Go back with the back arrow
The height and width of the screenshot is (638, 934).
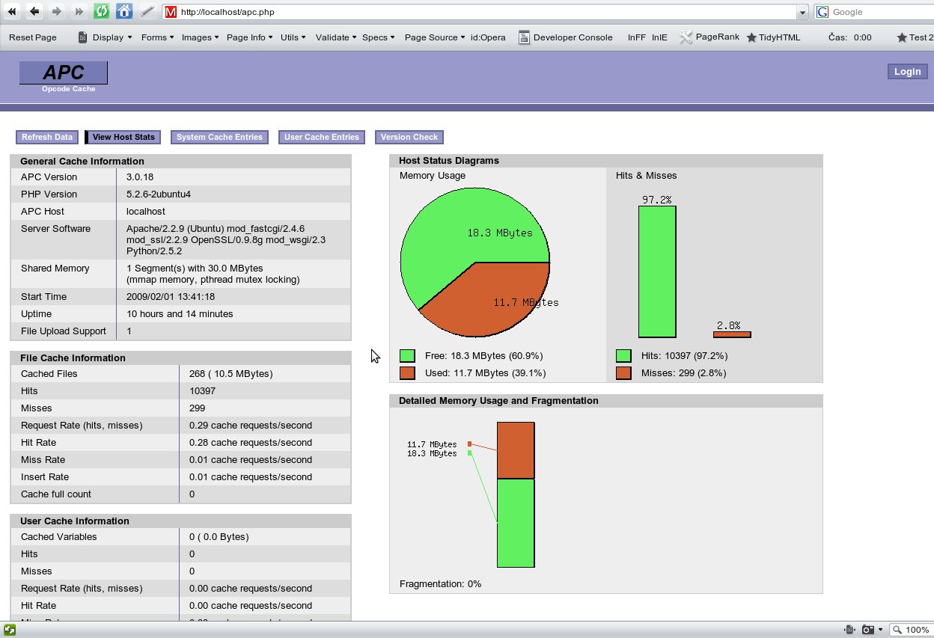tap(34, 12)
